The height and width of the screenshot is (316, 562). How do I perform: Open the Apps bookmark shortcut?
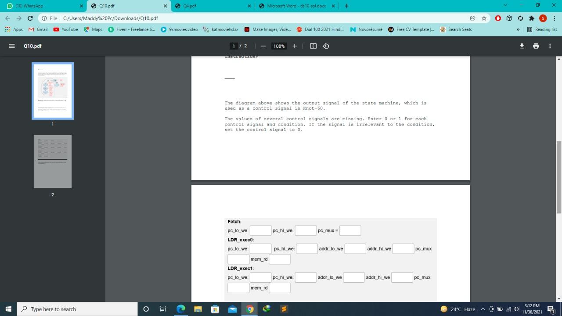click(14, 29)
